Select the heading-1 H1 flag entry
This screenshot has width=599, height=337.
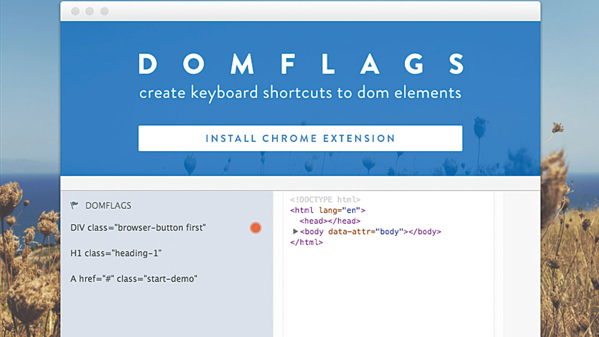(x=116, y=253)
